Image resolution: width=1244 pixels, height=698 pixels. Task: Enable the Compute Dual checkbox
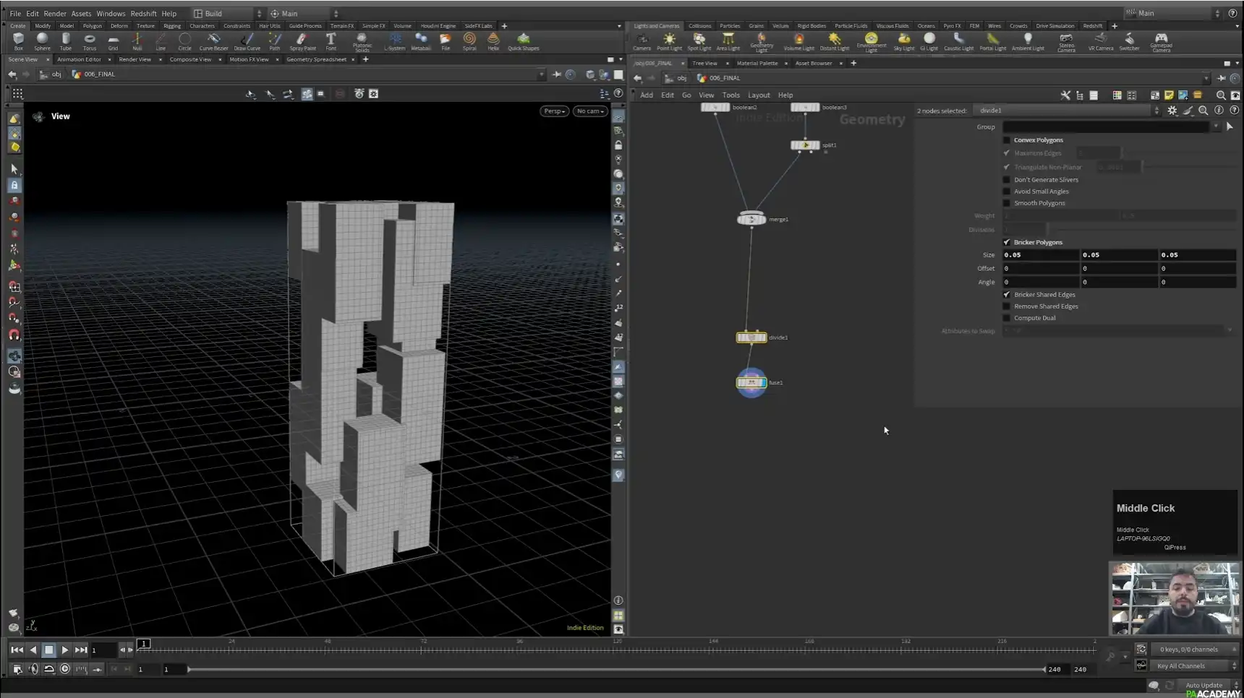1007,317
